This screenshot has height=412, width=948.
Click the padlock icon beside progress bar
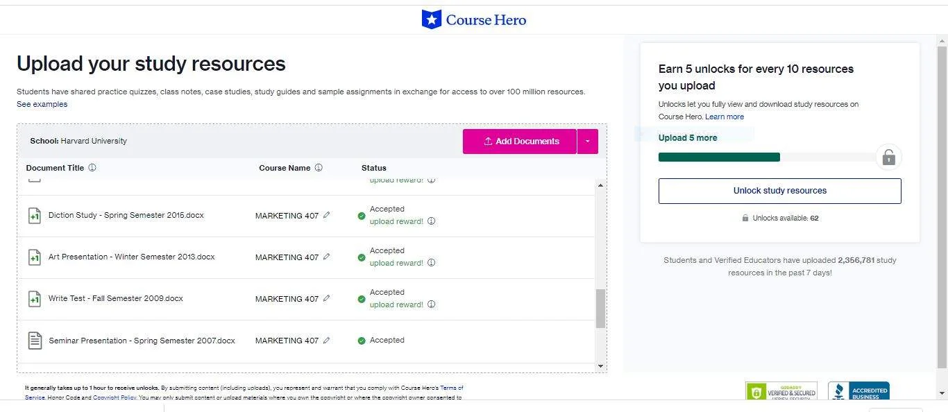[x=888, y=157]
